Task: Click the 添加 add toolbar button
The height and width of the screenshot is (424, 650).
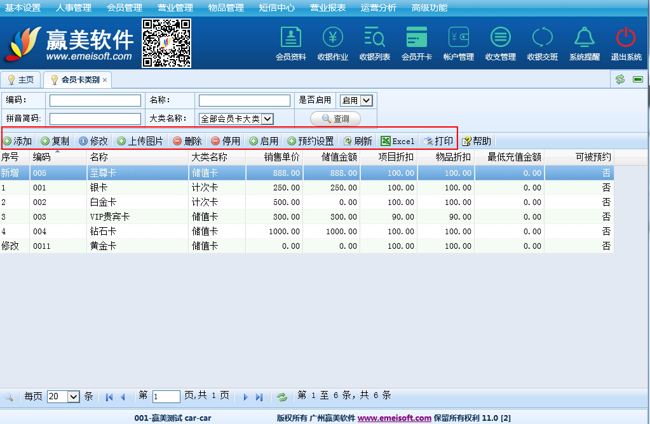Action: 18,141
